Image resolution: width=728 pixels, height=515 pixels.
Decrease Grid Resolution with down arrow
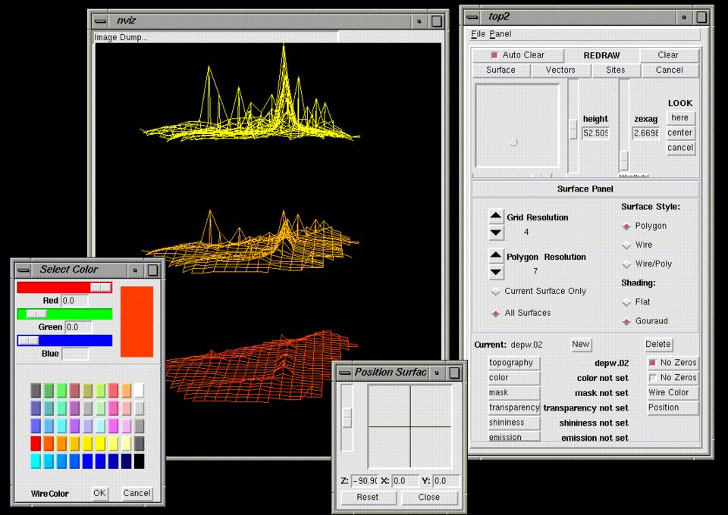click(496, 233)
